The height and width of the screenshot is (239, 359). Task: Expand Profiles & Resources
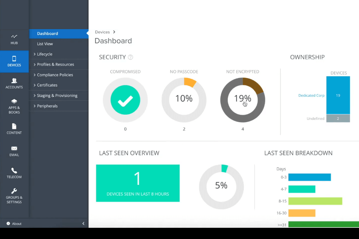click(x=55, y=64)
